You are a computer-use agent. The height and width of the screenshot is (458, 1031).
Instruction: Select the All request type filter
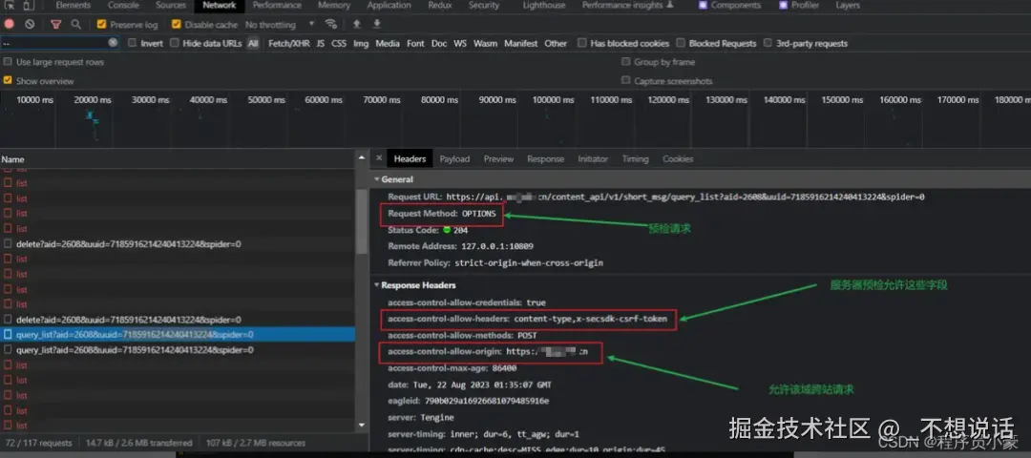coord(253,43)
